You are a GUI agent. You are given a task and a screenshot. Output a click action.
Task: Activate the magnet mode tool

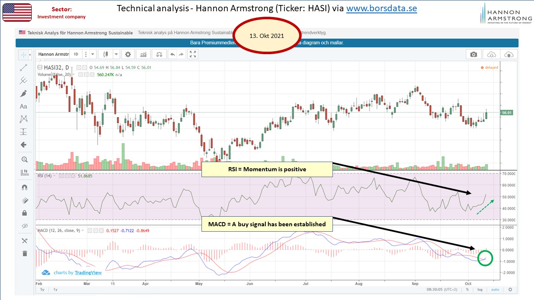point(24,187)
